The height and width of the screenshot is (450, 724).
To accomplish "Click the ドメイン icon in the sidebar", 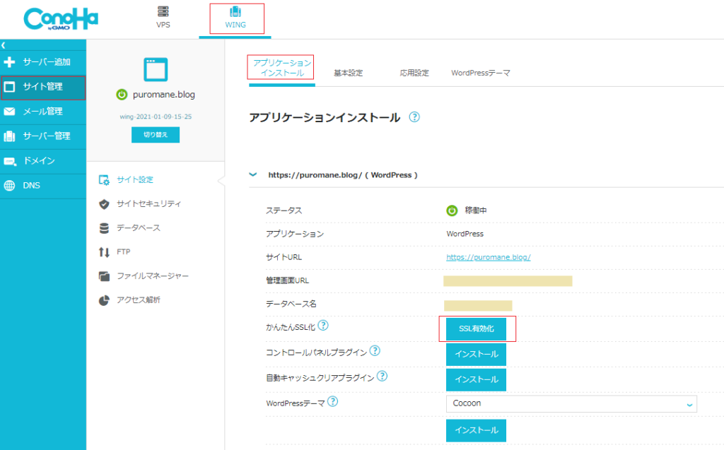I will [x=10, y=161].
